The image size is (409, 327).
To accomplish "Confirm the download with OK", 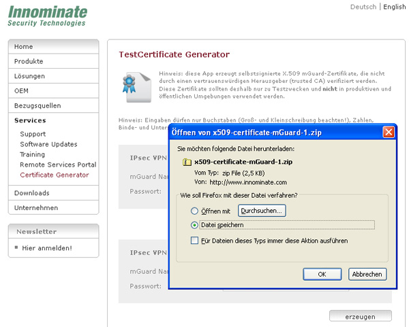I will click(x=322, y=274).
